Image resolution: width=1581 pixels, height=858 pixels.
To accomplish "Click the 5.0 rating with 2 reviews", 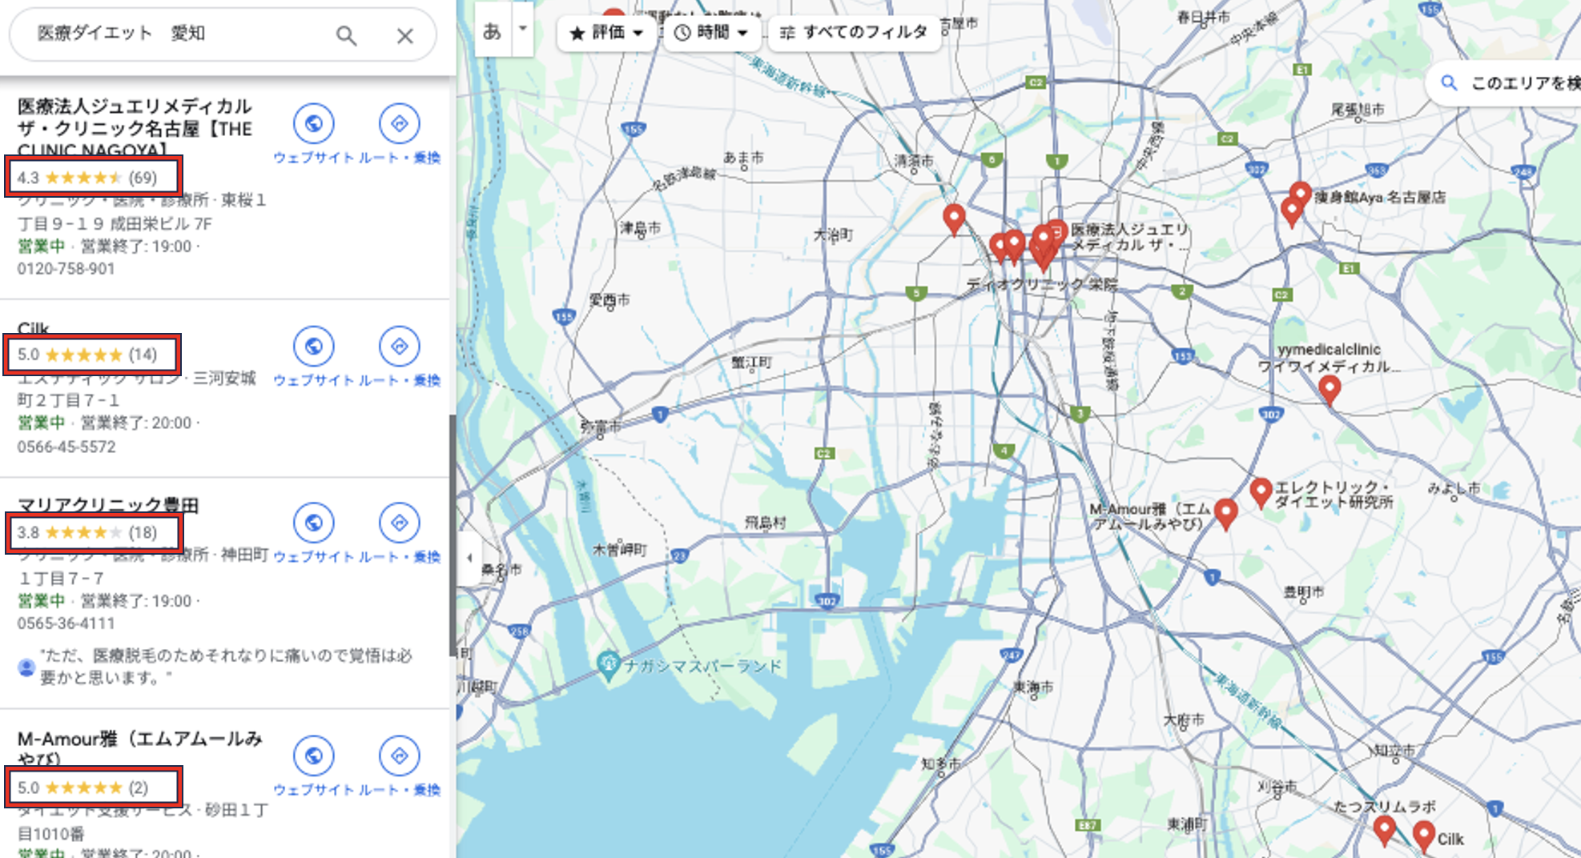I will (x=83, y=788).
